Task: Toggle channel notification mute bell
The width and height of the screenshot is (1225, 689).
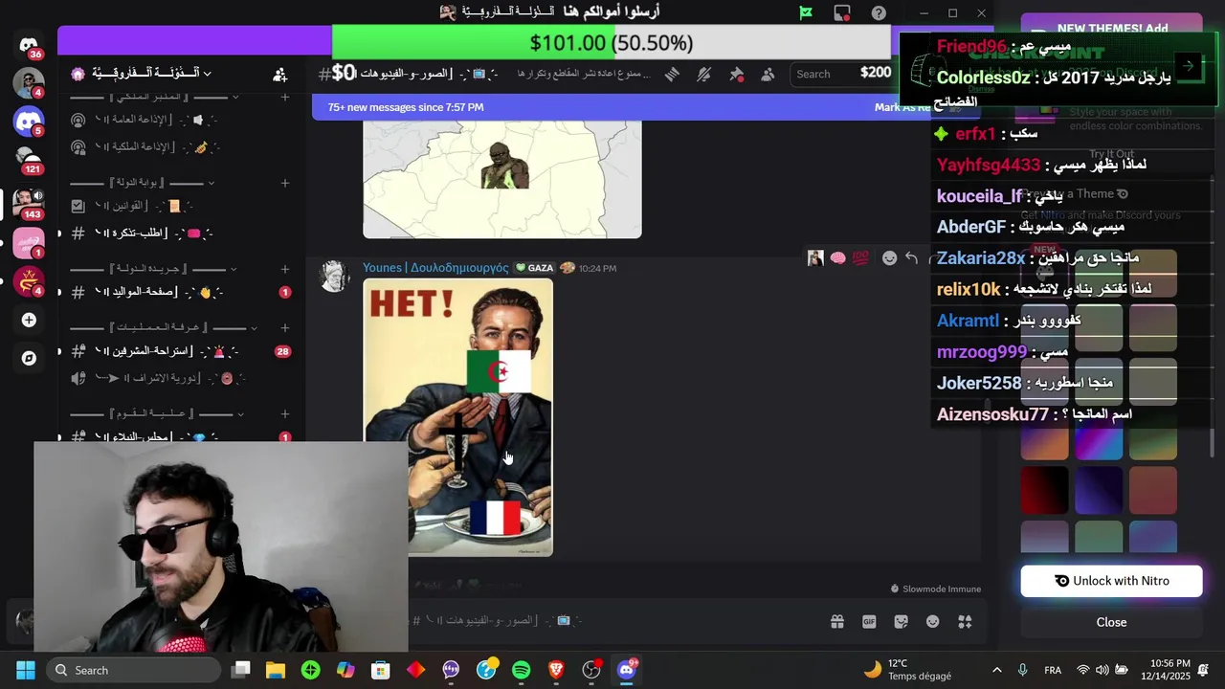Action: pos(704,74)
